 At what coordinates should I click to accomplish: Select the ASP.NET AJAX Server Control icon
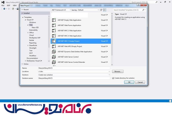54,57
